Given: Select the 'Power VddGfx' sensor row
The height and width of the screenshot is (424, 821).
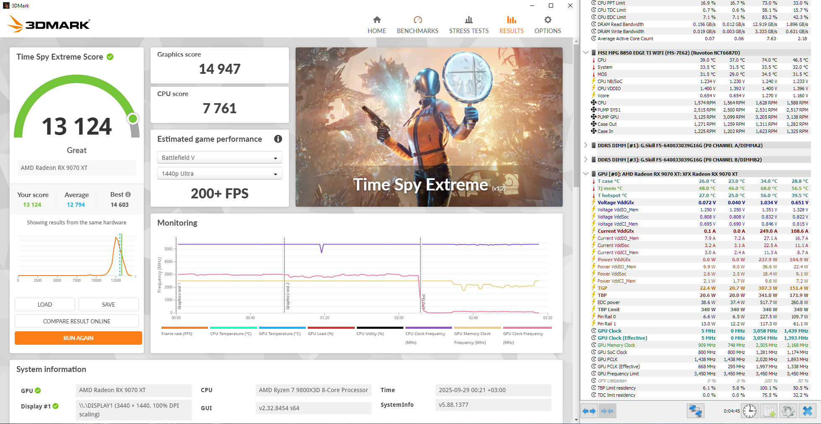Looking at the screenshot, I should (x=701, y=260).
